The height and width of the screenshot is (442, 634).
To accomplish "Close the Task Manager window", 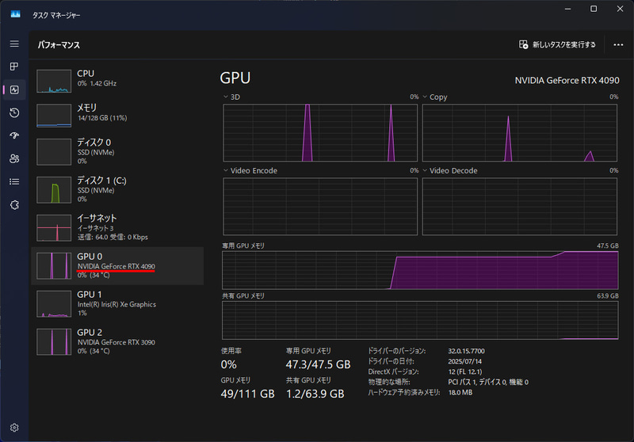I will [x=620, y=9].
